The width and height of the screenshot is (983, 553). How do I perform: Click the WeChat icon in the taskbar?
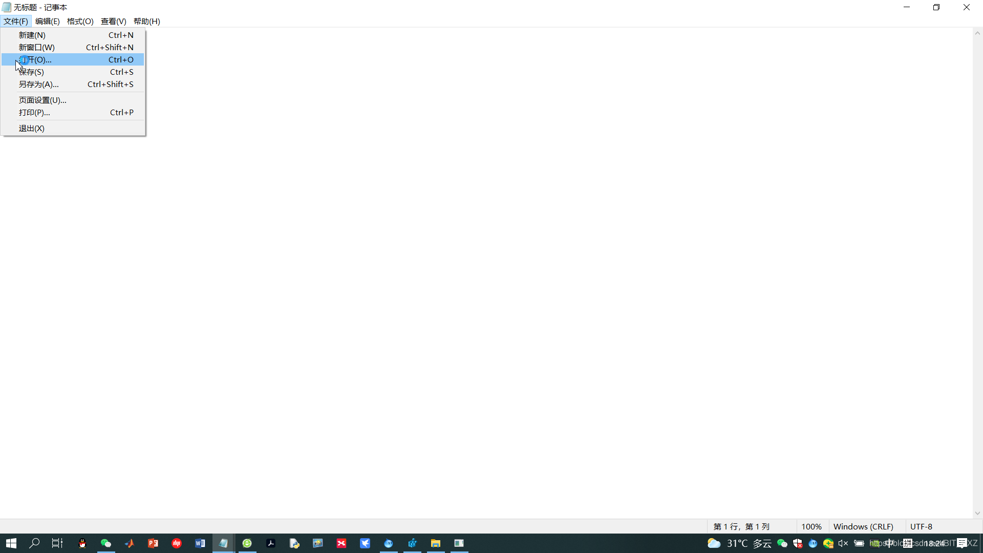pyautogui.click(x=106, y=543)
